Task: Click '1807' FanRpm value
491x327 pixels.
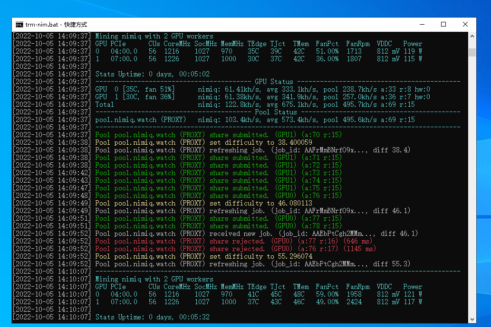Action: pyautogui.click(x=354, y=59)
